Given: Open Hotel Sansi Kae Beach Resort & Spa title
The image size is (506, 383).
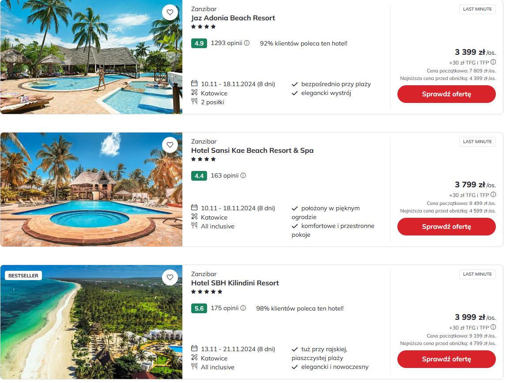Looking at the screenshot, I should pos(252,151).
